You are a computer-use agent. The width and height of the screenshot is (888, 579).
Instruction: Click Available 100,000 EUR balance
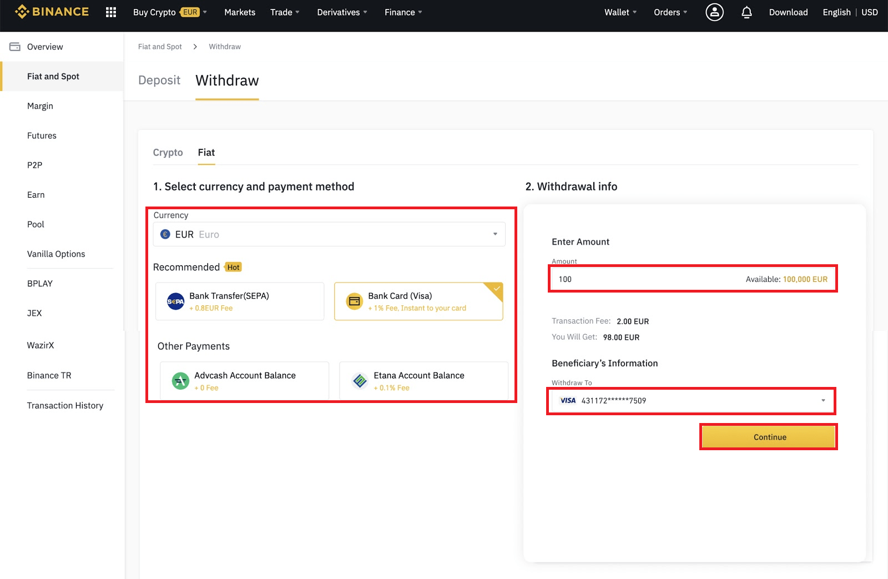(786, 279)
